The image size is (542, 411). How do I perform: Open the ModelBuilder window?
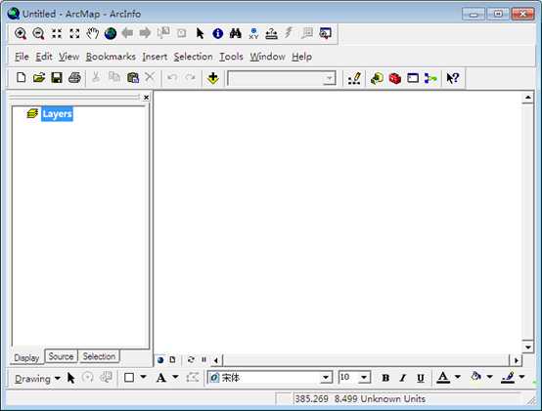click(430, 78)
